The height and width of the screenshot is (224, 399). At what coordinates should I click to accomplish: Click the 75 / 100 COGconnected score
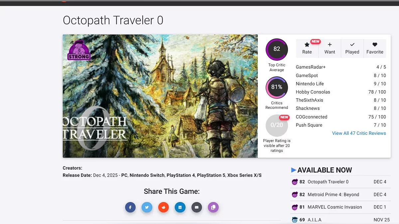click(x=377, y=117)
